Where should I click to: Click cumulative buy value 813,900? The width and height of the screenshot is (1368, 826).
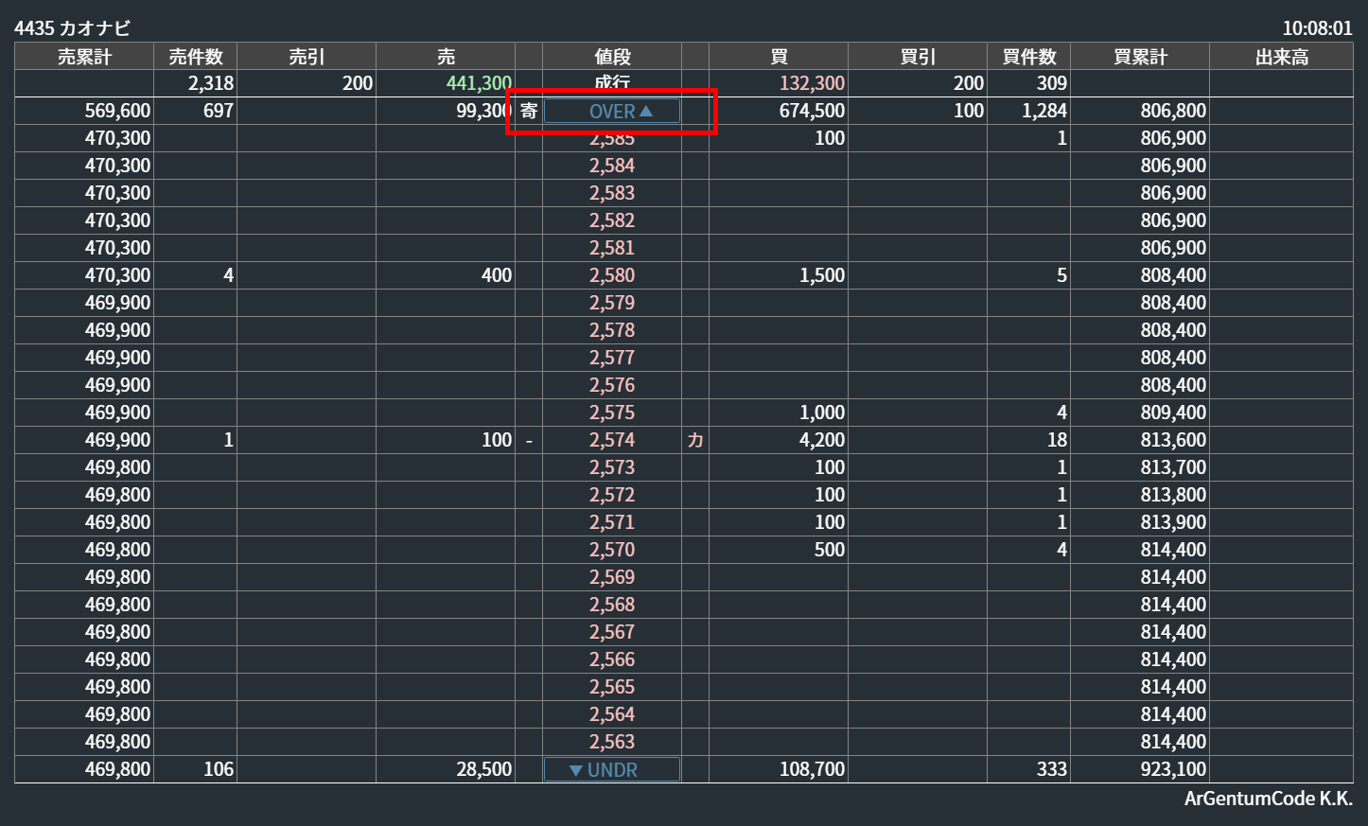(x=1173, y=522)
